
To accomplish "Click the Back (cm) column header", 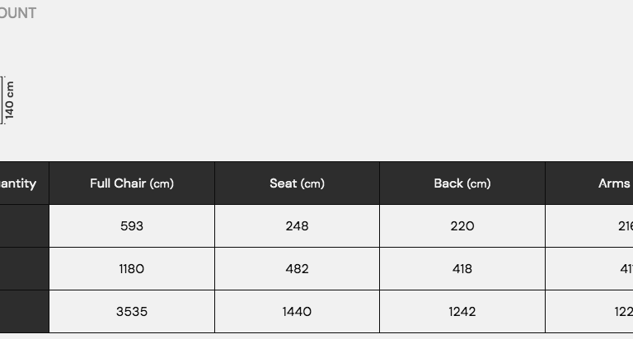I will click(x=462, y=183).
